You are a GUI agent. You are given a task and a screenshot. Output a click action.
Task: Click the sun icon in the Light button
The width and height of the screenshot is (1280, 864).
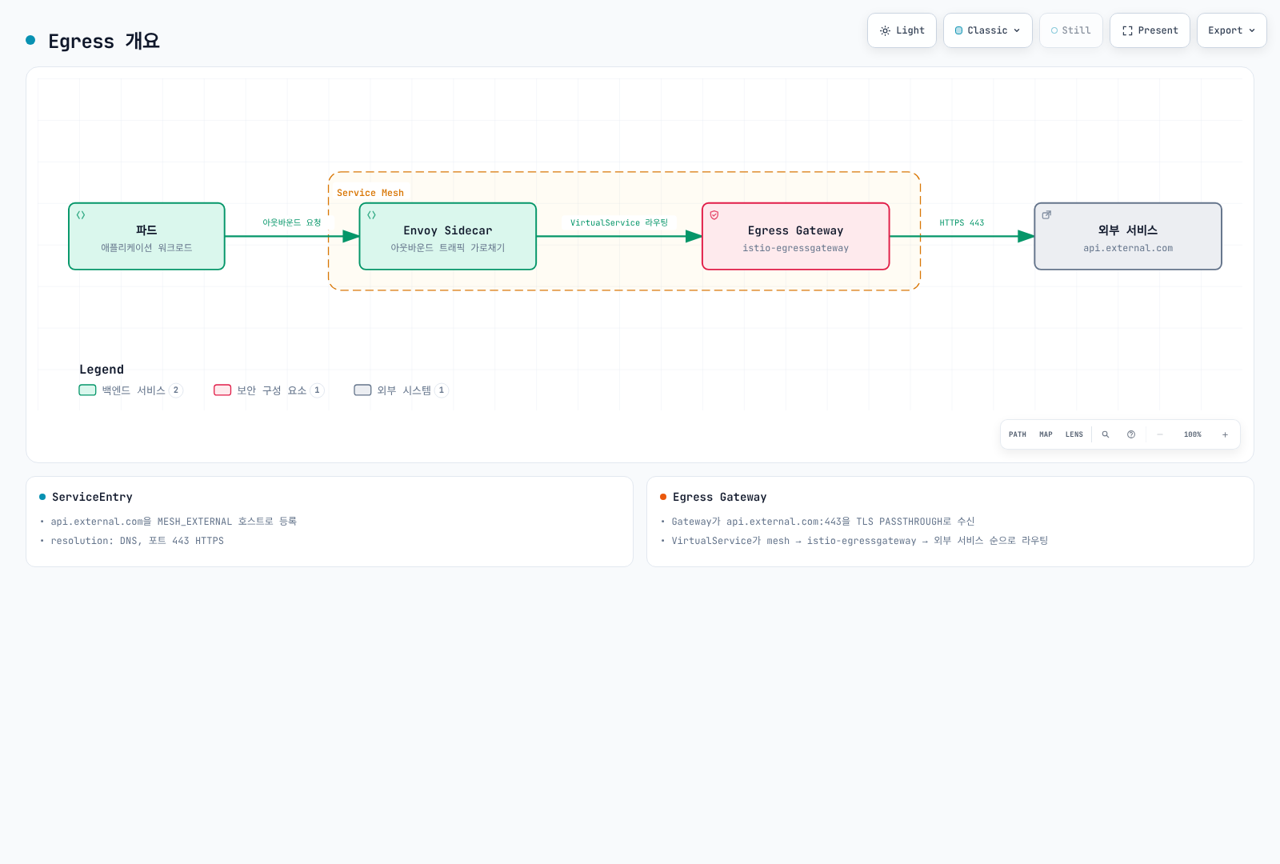click(885, 30)
